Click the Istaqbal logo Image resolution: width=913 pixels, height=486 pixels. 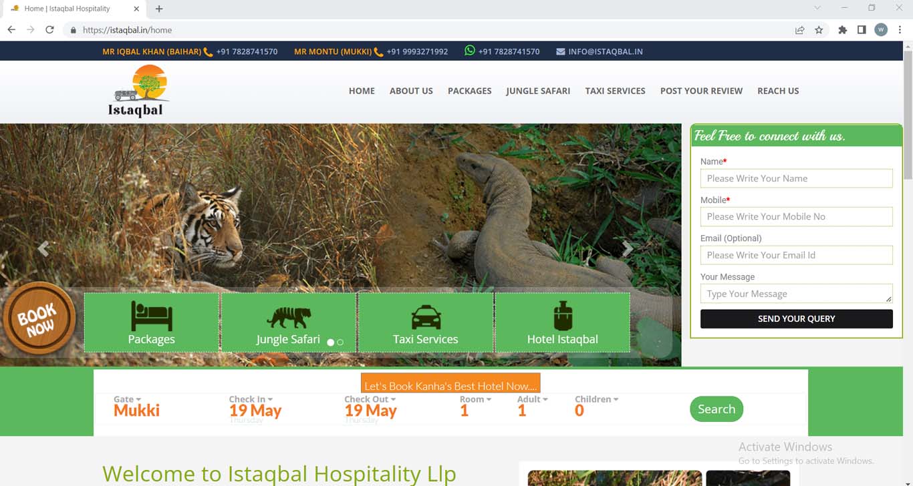[138, 91]
